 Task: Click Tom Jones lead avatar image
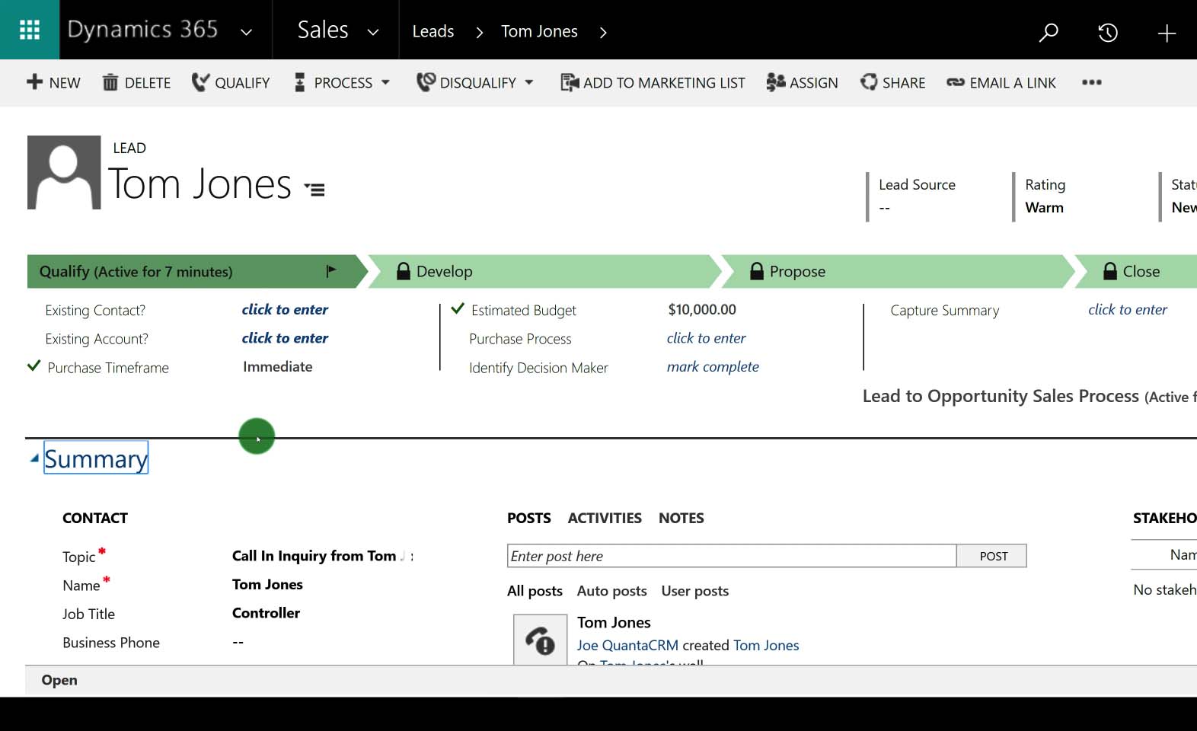coord(64,172)
